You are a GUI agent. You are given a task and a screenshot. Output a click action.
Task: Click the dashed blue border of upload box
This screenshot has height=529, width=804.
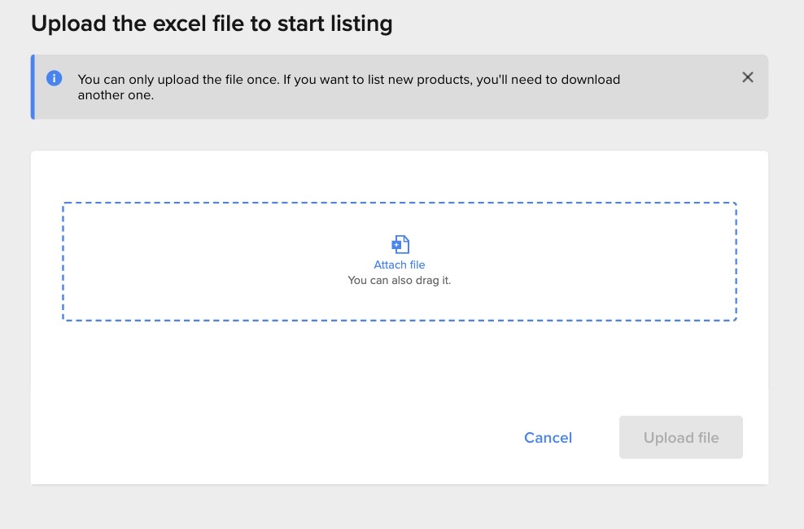[x=399, y=203]
